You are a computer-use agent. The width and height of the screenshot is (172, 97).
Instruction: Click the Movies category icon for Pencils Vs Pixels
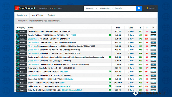(x=18, y=35)
